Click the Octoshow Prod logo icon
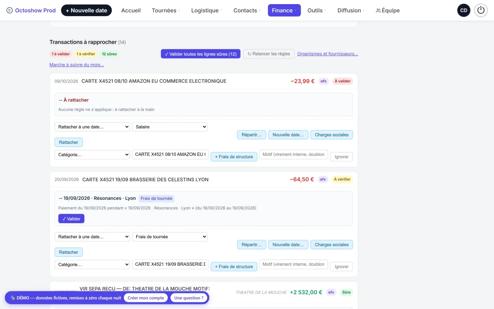The width and height of the screenshot is (494, 309). tap(10, 10)
